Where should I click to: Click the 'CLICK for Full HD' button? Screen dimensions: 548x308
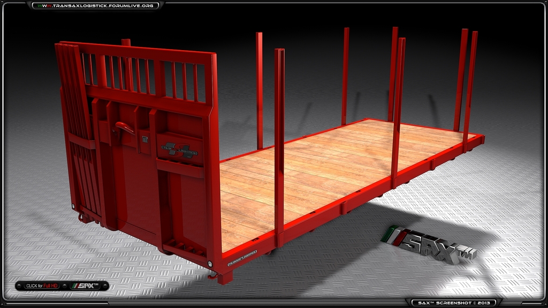click(x=42, y=286)
